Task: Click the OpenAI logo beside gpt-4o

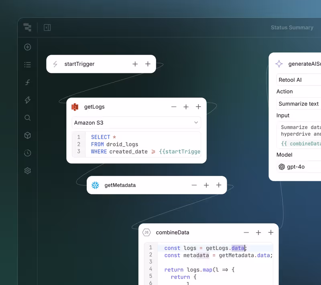Action: coord(282,167)
